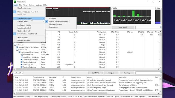Click the % RAM usage graph
The height and width of the screenshot is (98, 175).
(x=158, y=17)
